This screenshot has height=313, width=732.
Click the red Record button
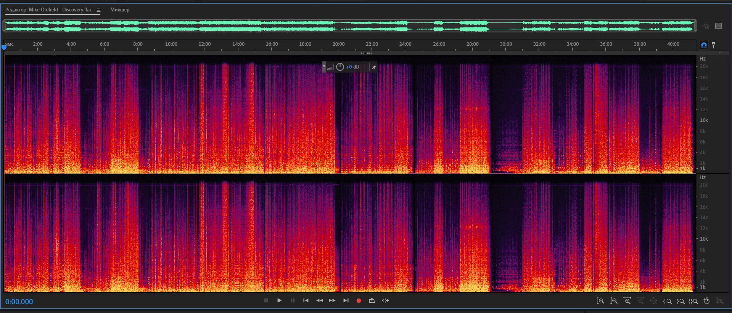(x=359, y=301)
